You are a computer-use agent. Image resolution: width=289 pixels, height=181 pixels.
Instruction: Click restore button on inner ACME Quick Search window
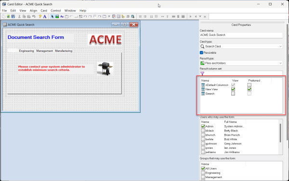(125, 24)
